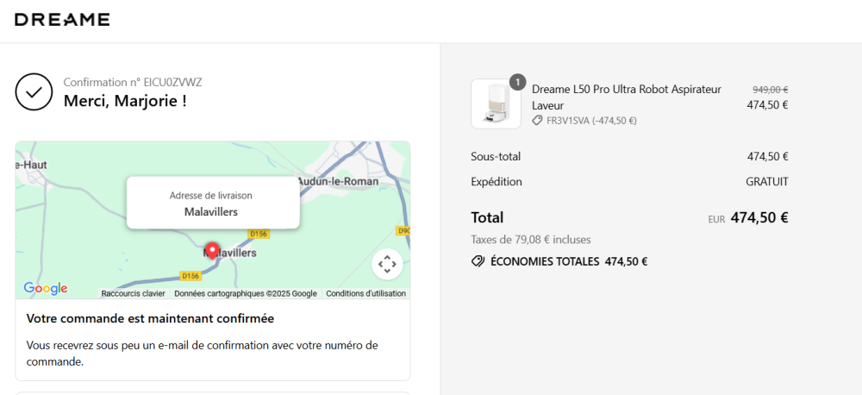Viewport: 862px width, 395px height.
Task: Open the map camera controls button
Action: (387, 264)
